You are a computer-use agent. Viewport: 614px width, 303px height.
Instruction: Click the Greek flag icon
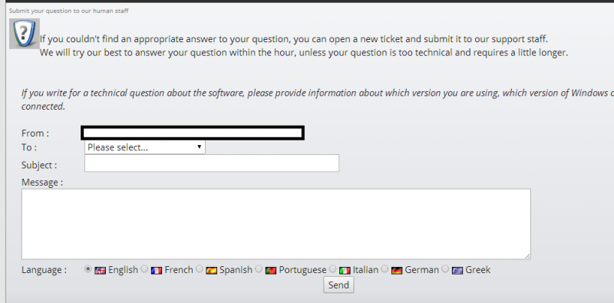tap(457, 271)
